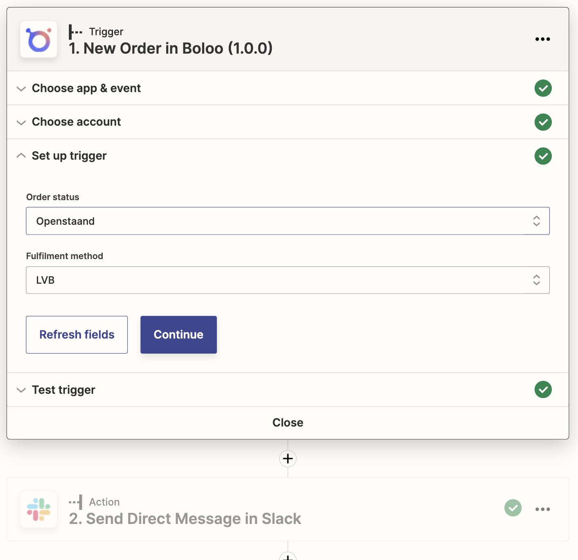Viewport: 578px width, 560px height.
Task: Click the green checkmark beside Choose account
Action: click(543, 122)
